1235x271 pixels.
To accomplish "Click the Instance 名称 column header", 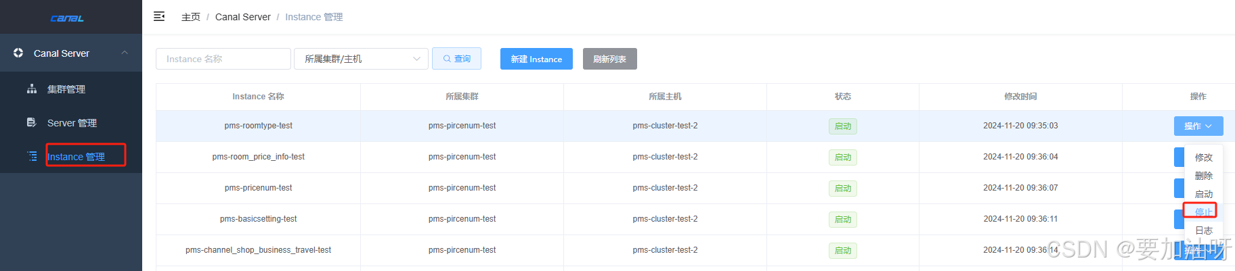I will (258, 97).
